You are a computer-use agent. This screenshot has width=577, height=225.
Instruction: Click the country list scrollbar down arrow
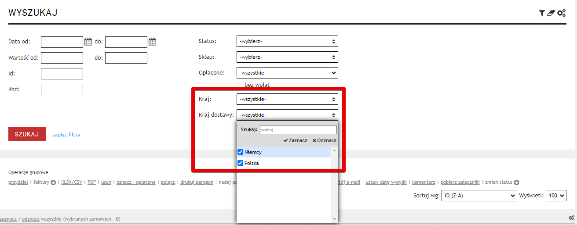[334, 219]
